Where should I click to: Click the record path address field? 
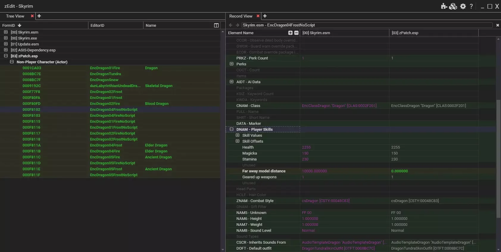[367, 25]
